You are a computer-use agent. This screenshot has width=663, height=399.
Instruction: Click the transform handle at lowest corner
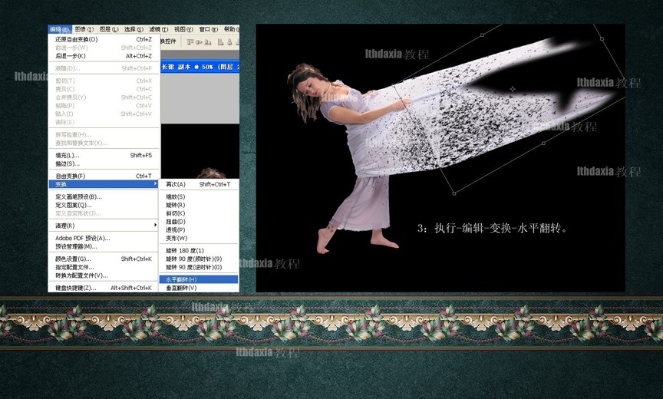pos(454,193)
